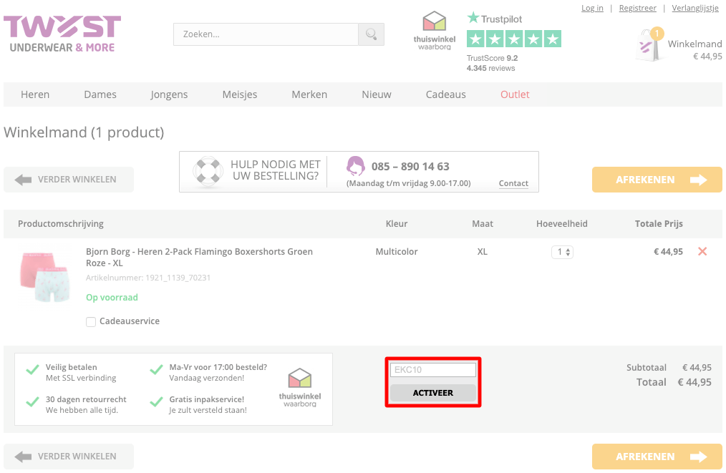Click the Contact link in help box
726x473 pixels.
[x=513, y=183]
